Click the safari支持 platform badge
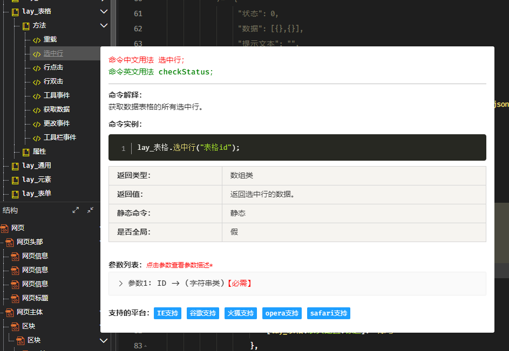The height and width of the screenshot is (351, 509). coord(329,313)
